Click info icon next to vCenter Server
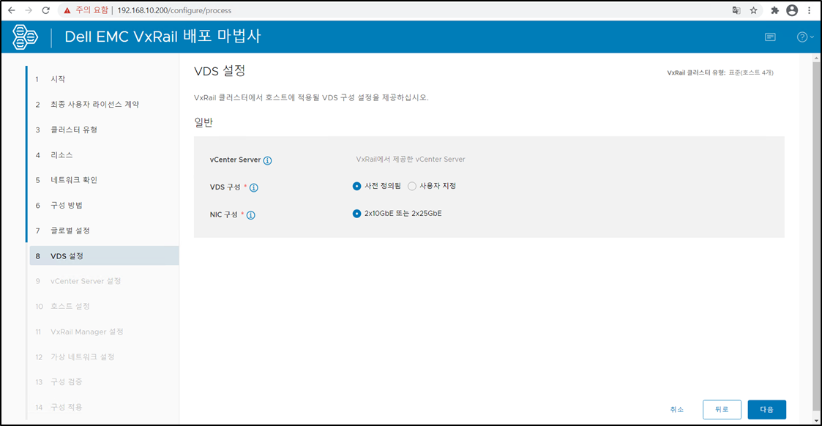 click(x=267, y=160)
